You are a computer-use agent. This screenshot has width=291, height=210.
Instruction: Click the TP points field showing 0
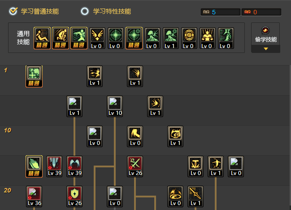click(x=261, y=12)
